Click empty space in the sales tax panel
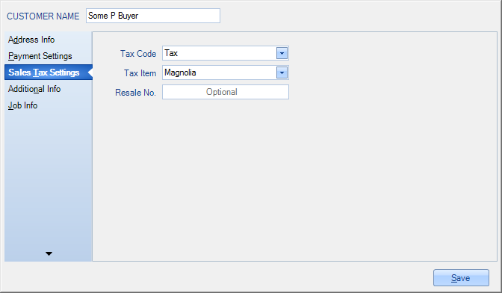502x293 pixels. (x=294, y=179)
